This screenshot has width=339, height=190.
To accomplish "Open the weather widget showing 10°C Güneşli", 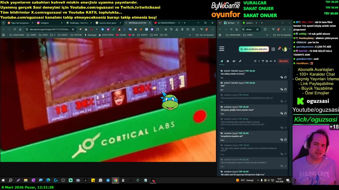I will 244,180.
